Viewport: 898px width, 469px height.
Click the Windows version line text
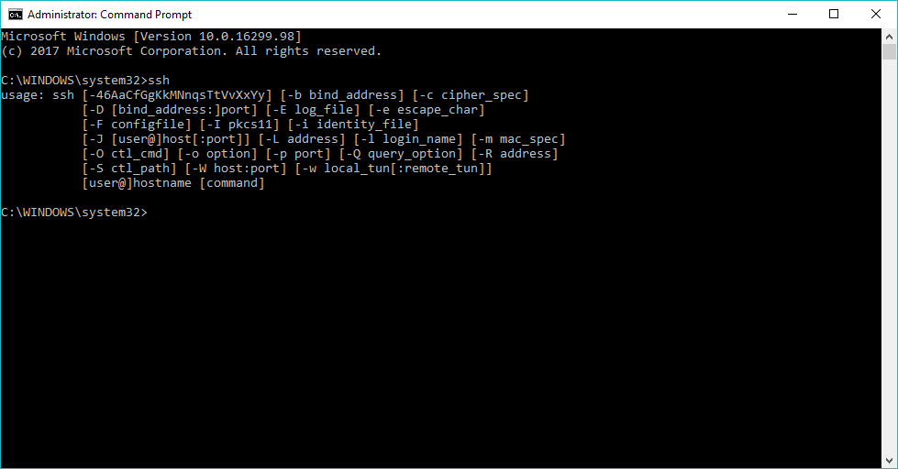tap(151, 37)
